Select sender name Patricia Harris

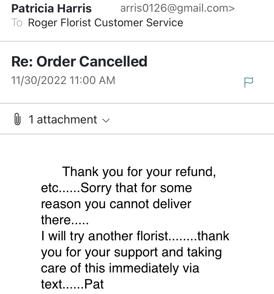click(52, 8)
